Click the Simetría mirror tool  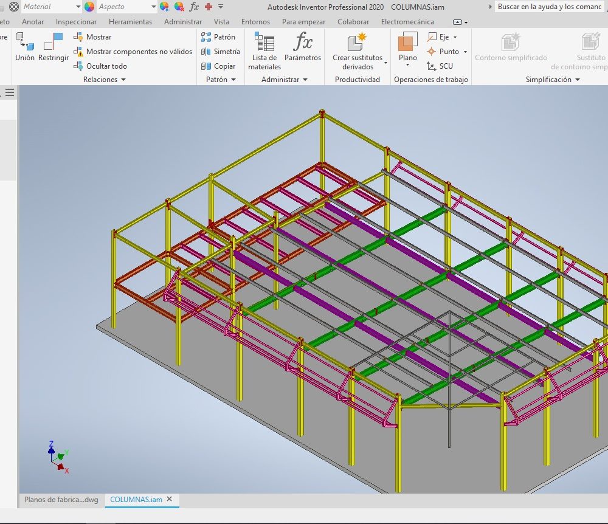(x=220, y=52)
